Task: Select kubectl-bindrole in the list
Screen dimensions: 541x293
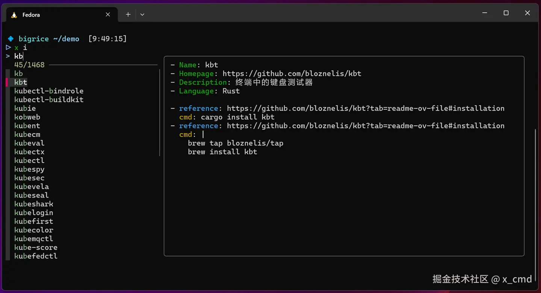Action: click(x=49, y=91)
